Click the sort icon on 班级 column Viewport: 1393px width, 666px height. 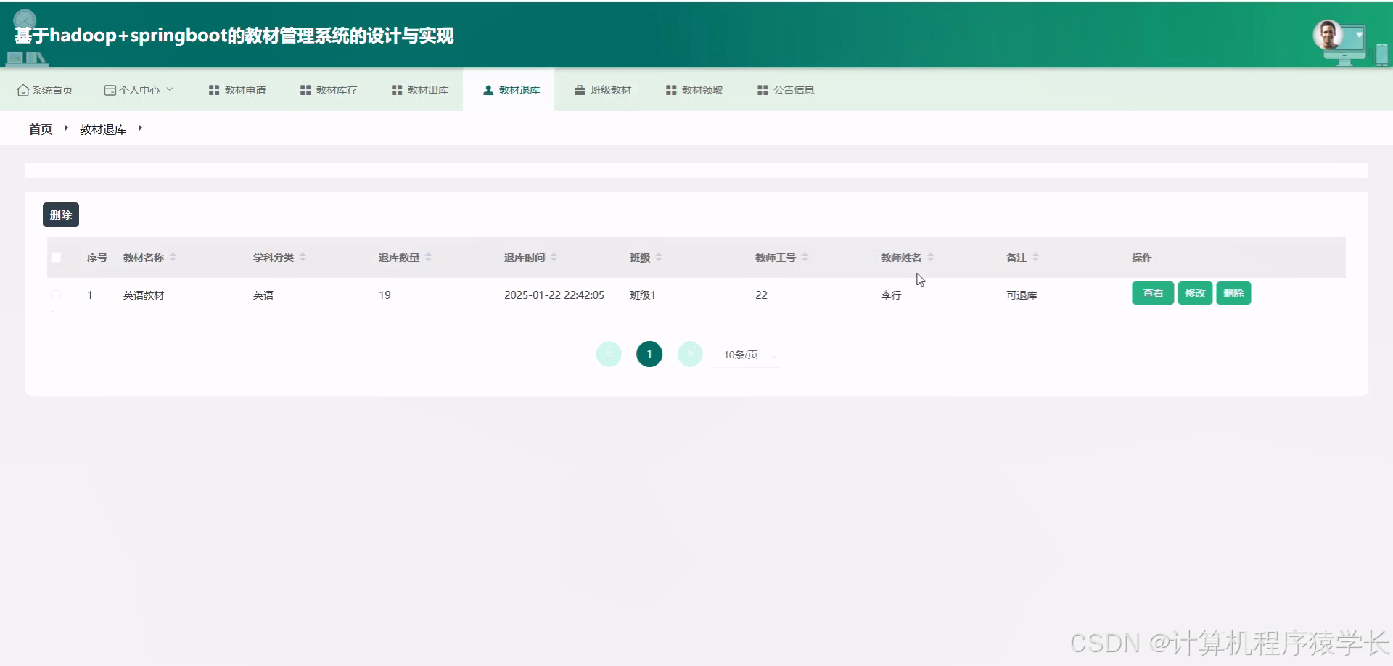point(659,257)
